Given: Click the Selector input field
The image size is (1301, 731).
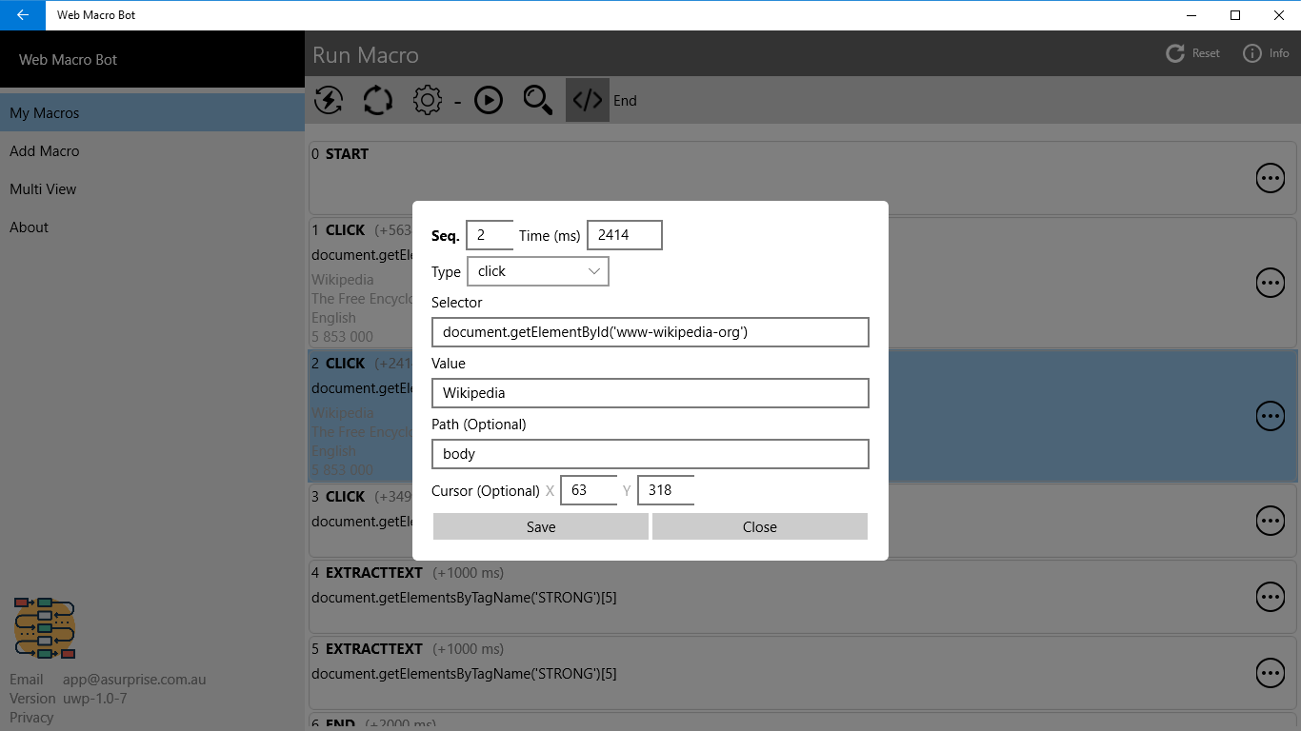Looking at the screenshot, I should 650,332.
